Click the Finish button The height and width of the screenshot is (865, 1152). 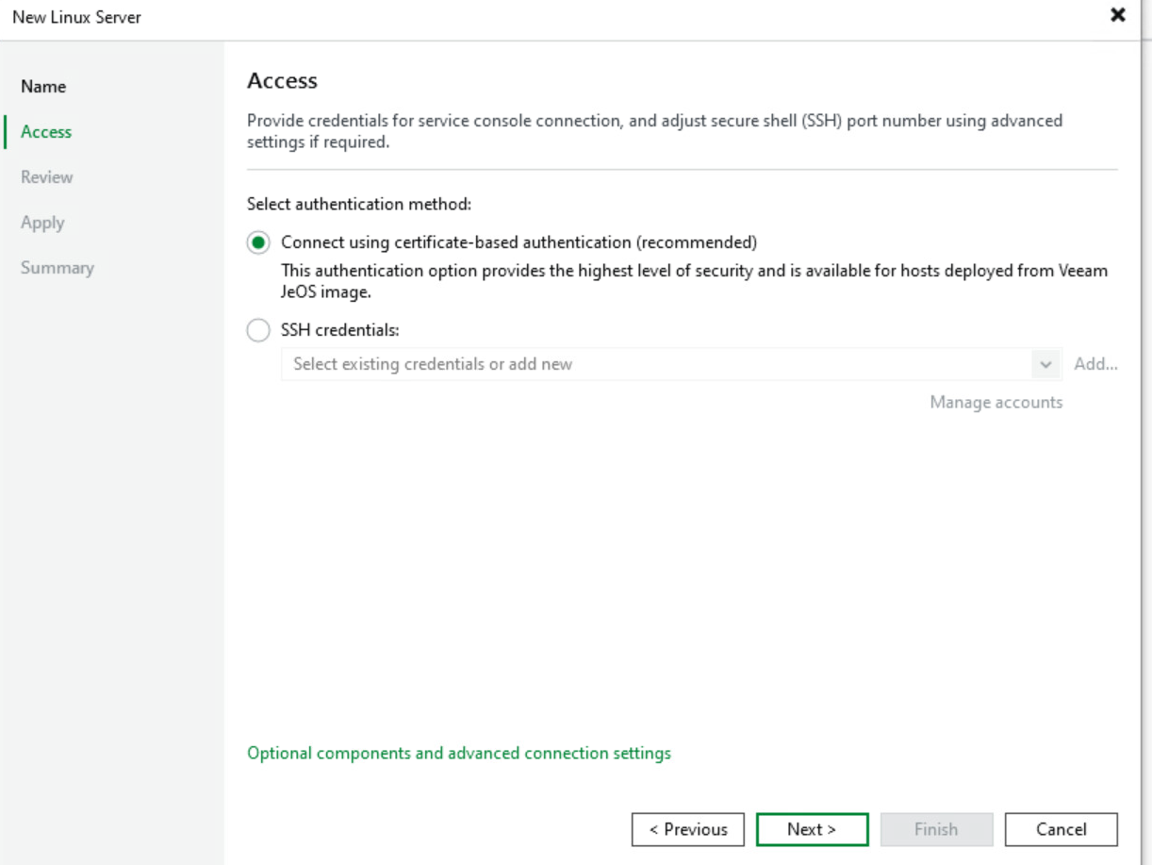point(936,830)
